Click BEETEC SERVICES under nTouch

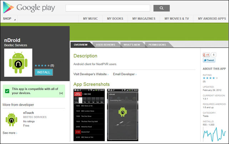[35, 117]
